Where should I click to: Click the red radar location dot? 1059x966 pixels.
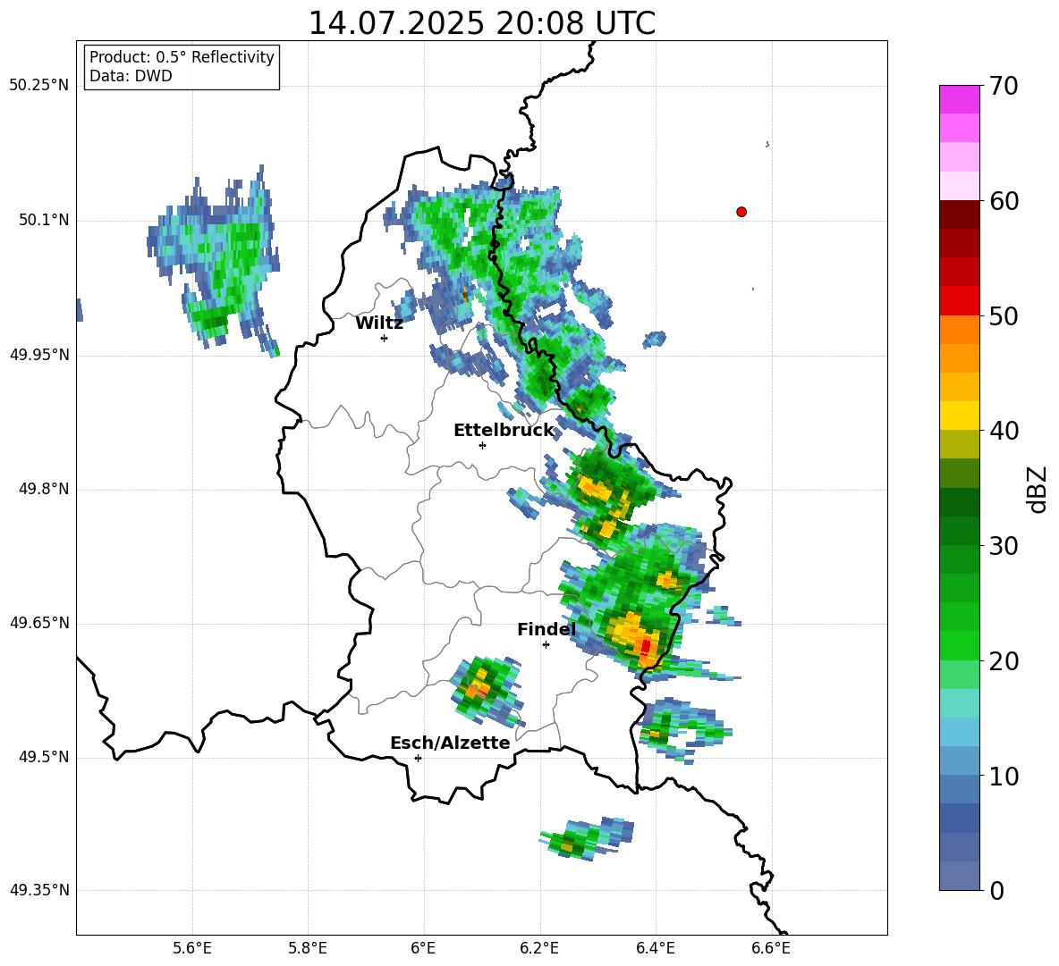(x=741, y=212)
